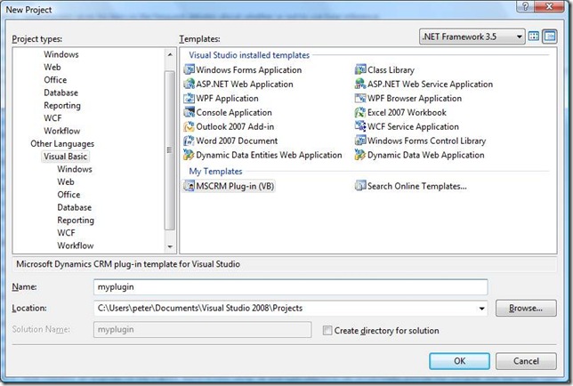
Task: Select Other Languages in project types tree
Action: [x=61, y=143]
